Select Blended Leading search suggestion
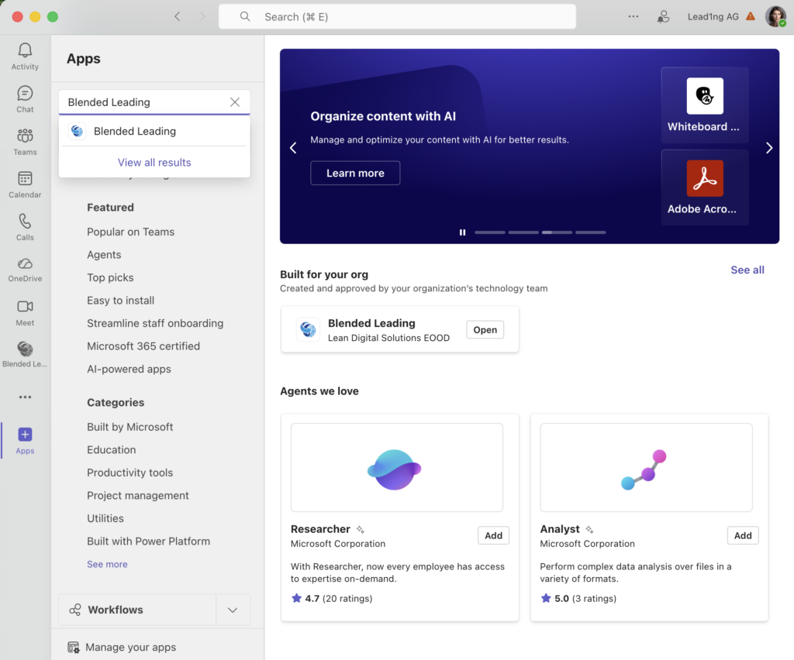This screenshot has height=660, width=794. click(135, 132)
